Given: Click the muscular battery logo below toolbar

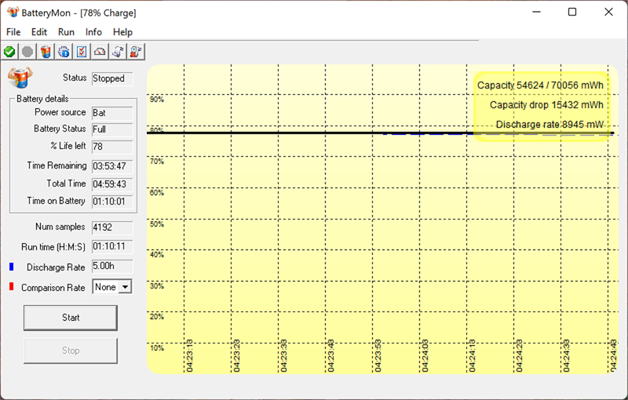Looking at the screenshot, I should pyautogui.click(x=20, y=77).
